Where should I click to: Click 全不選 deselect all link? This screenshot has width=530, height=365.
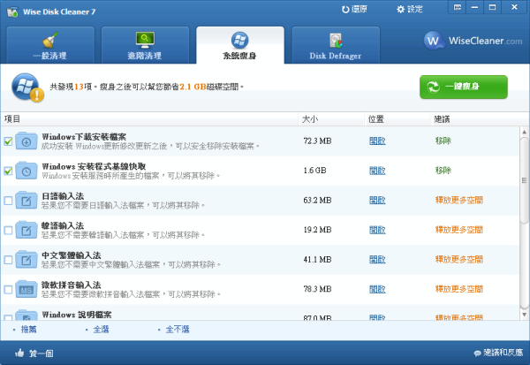[x=178, y=329]
